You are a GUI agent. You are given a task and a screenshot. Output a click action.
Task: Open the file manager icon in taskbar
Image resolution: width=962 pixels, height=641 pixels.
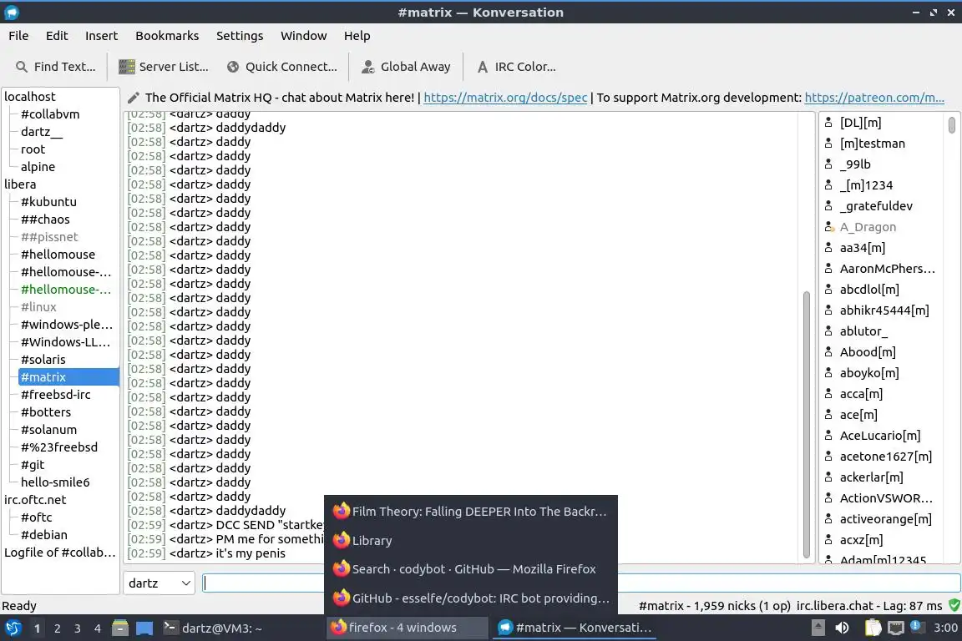120,628
